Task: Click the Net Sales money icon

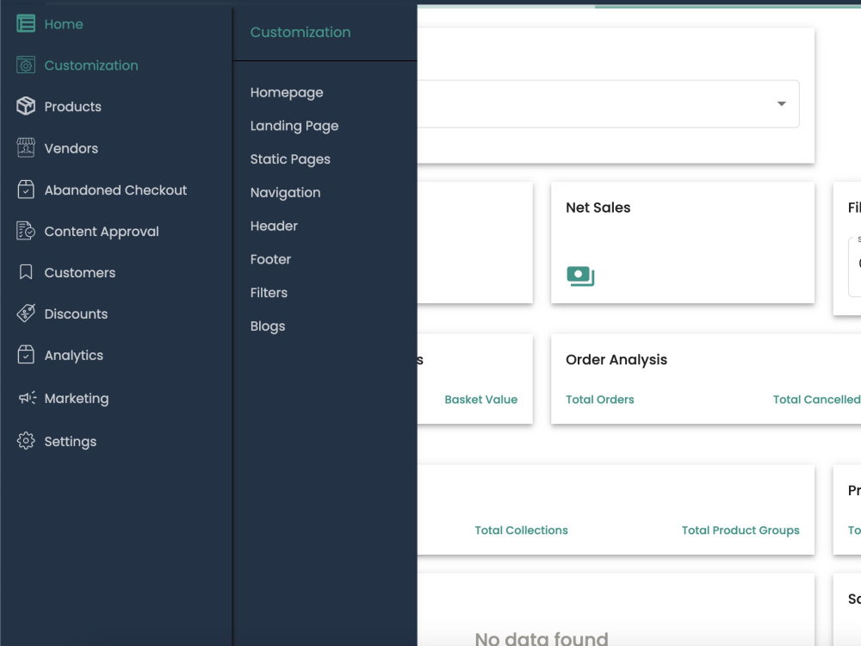Action: 580,276
